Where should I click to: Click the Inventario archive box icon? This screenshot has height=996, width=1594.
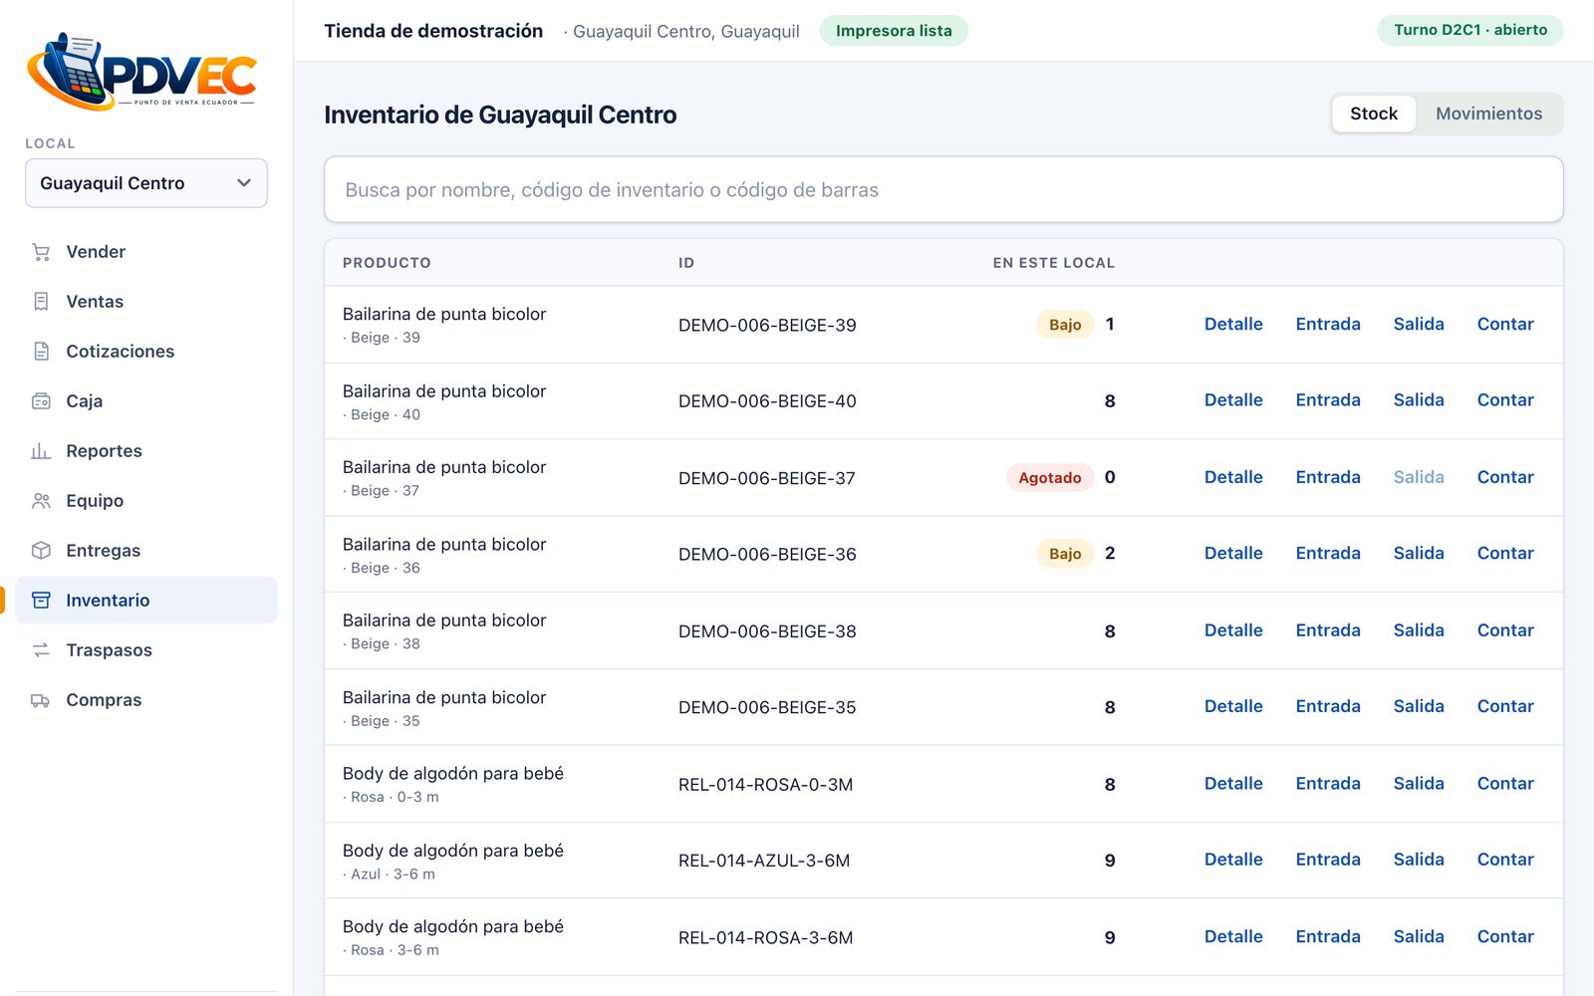click(41, 601)
